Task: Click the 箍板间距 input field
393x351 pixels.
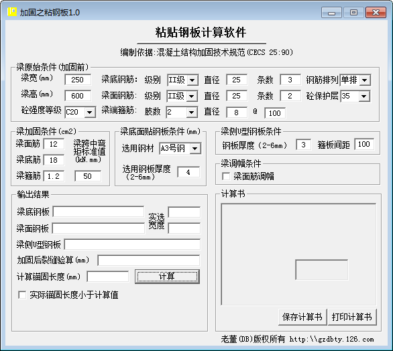Action: [364, 144]
